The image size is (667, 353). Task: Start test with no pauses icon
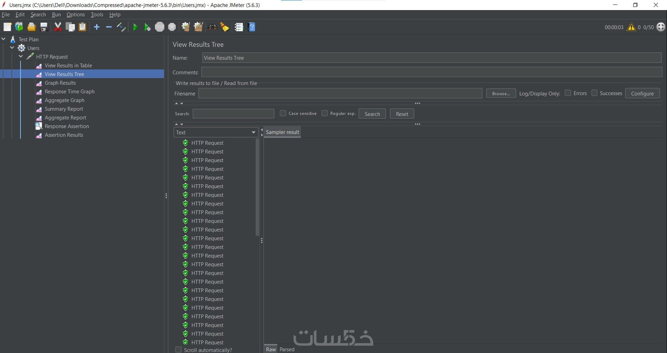[x=147, y=27]
